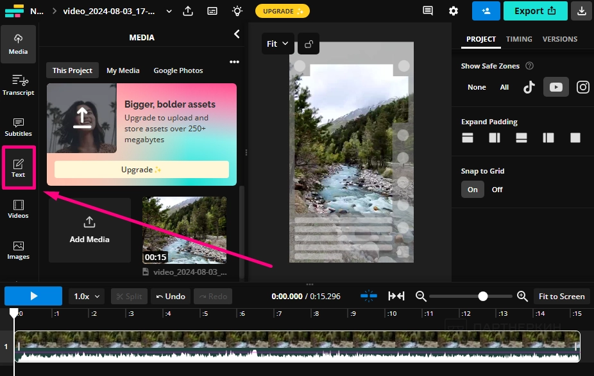594x376 pixels.
Task: Click the Export button
Action: click(535, 11)
